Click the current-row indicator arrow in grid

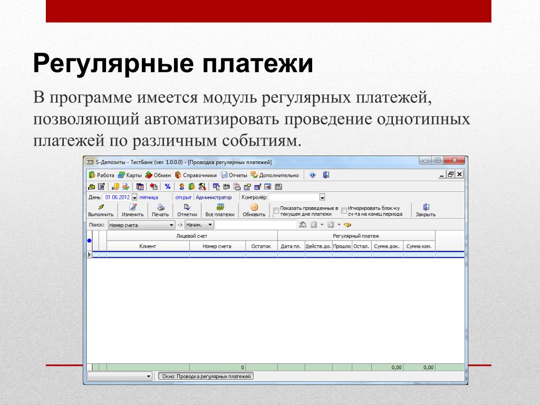90,255
